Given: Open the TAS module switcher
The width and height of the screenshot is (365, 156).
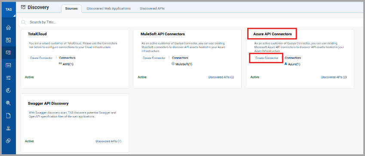Looking at the screenshot, I should point(9,9).
